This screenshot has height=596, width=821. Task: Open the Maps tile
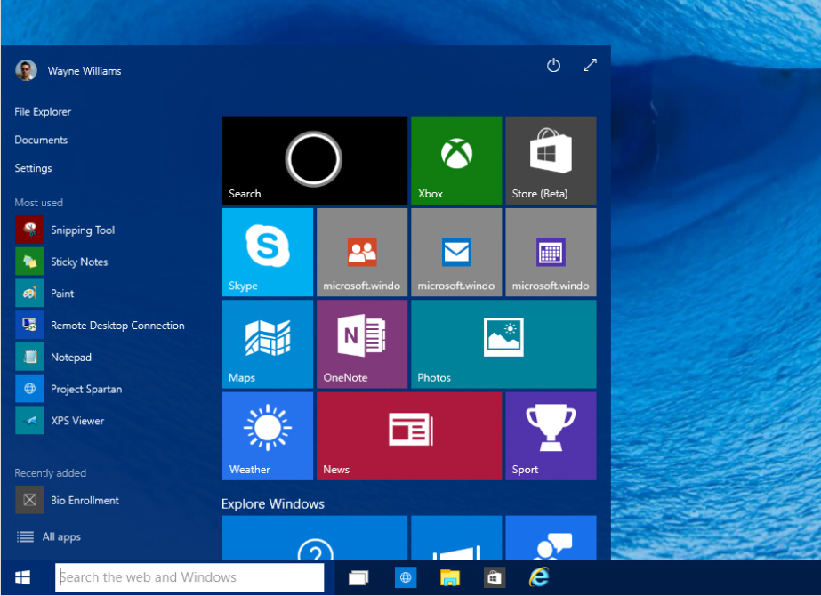[268, 344]
